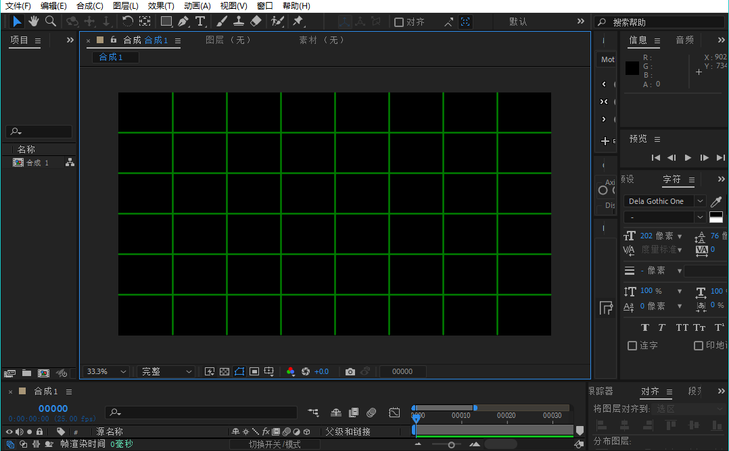Select the Rectangle shape tool
The height and width of the screenshot is (451, 729).
click(166, 22)
